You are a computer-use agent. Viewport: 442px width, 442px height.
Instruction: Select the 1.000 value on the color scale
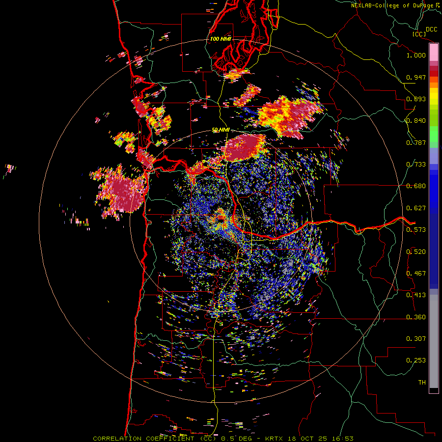(x=416, y=55)
